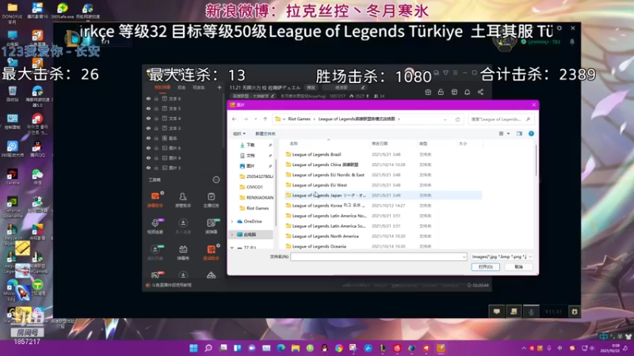This screenshot has height=356, width=634.
Task: Open the 主播任务 tool icon
Action: (211, 200)
